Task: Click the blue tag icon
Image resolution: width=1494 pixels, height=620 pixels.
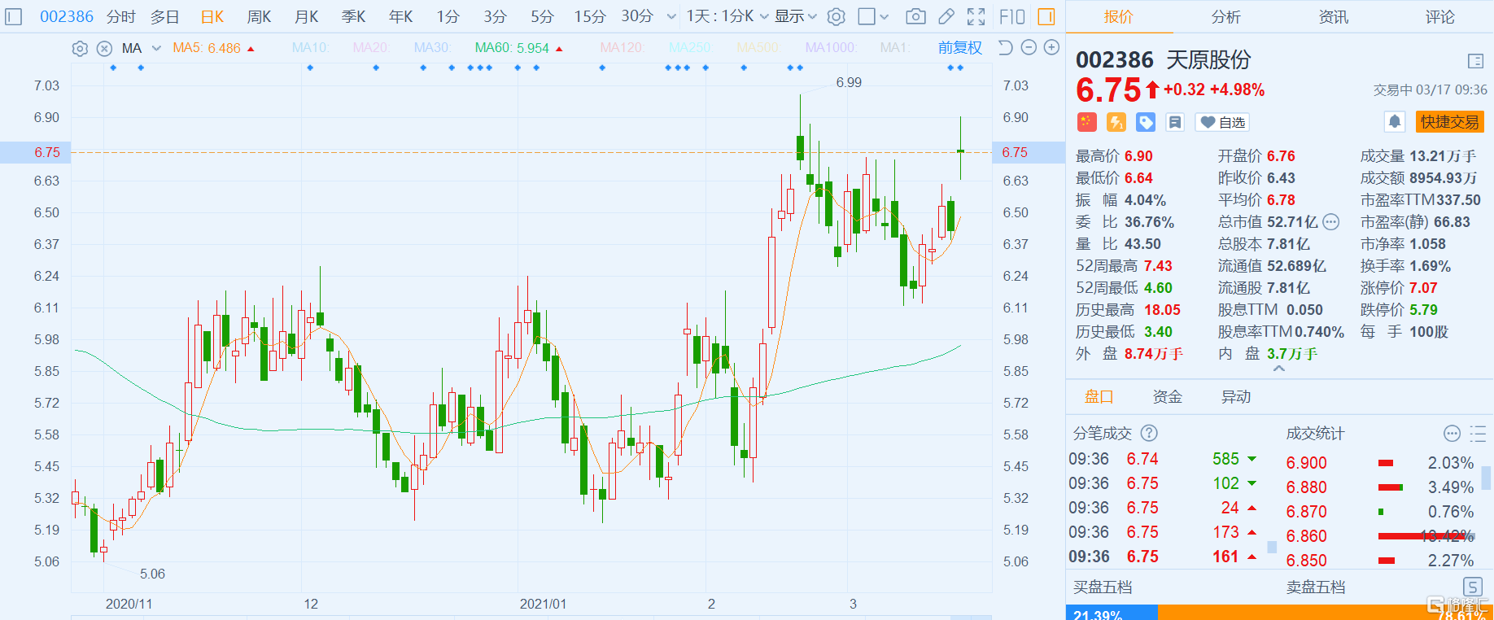Action: tap(1146, 122)
